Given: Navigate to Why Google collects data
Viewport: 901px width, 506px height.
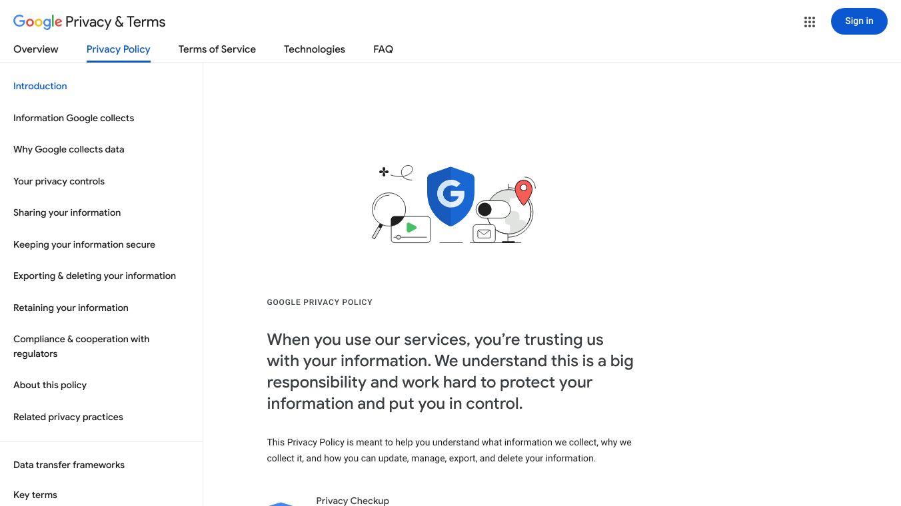Looking at the screenshot, I should pos(69,149).
